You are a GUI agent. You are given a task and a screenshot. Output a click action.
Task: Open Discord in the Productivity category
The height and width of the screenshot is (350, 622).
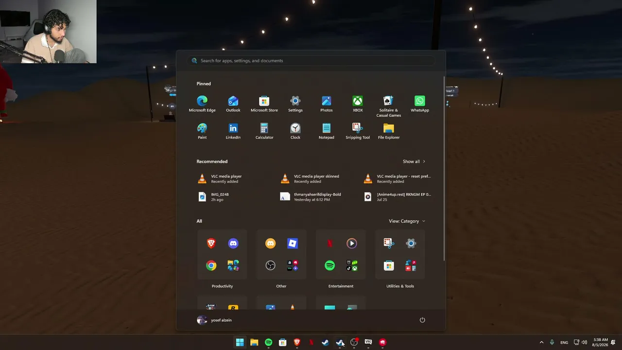(x=233, y=244)
